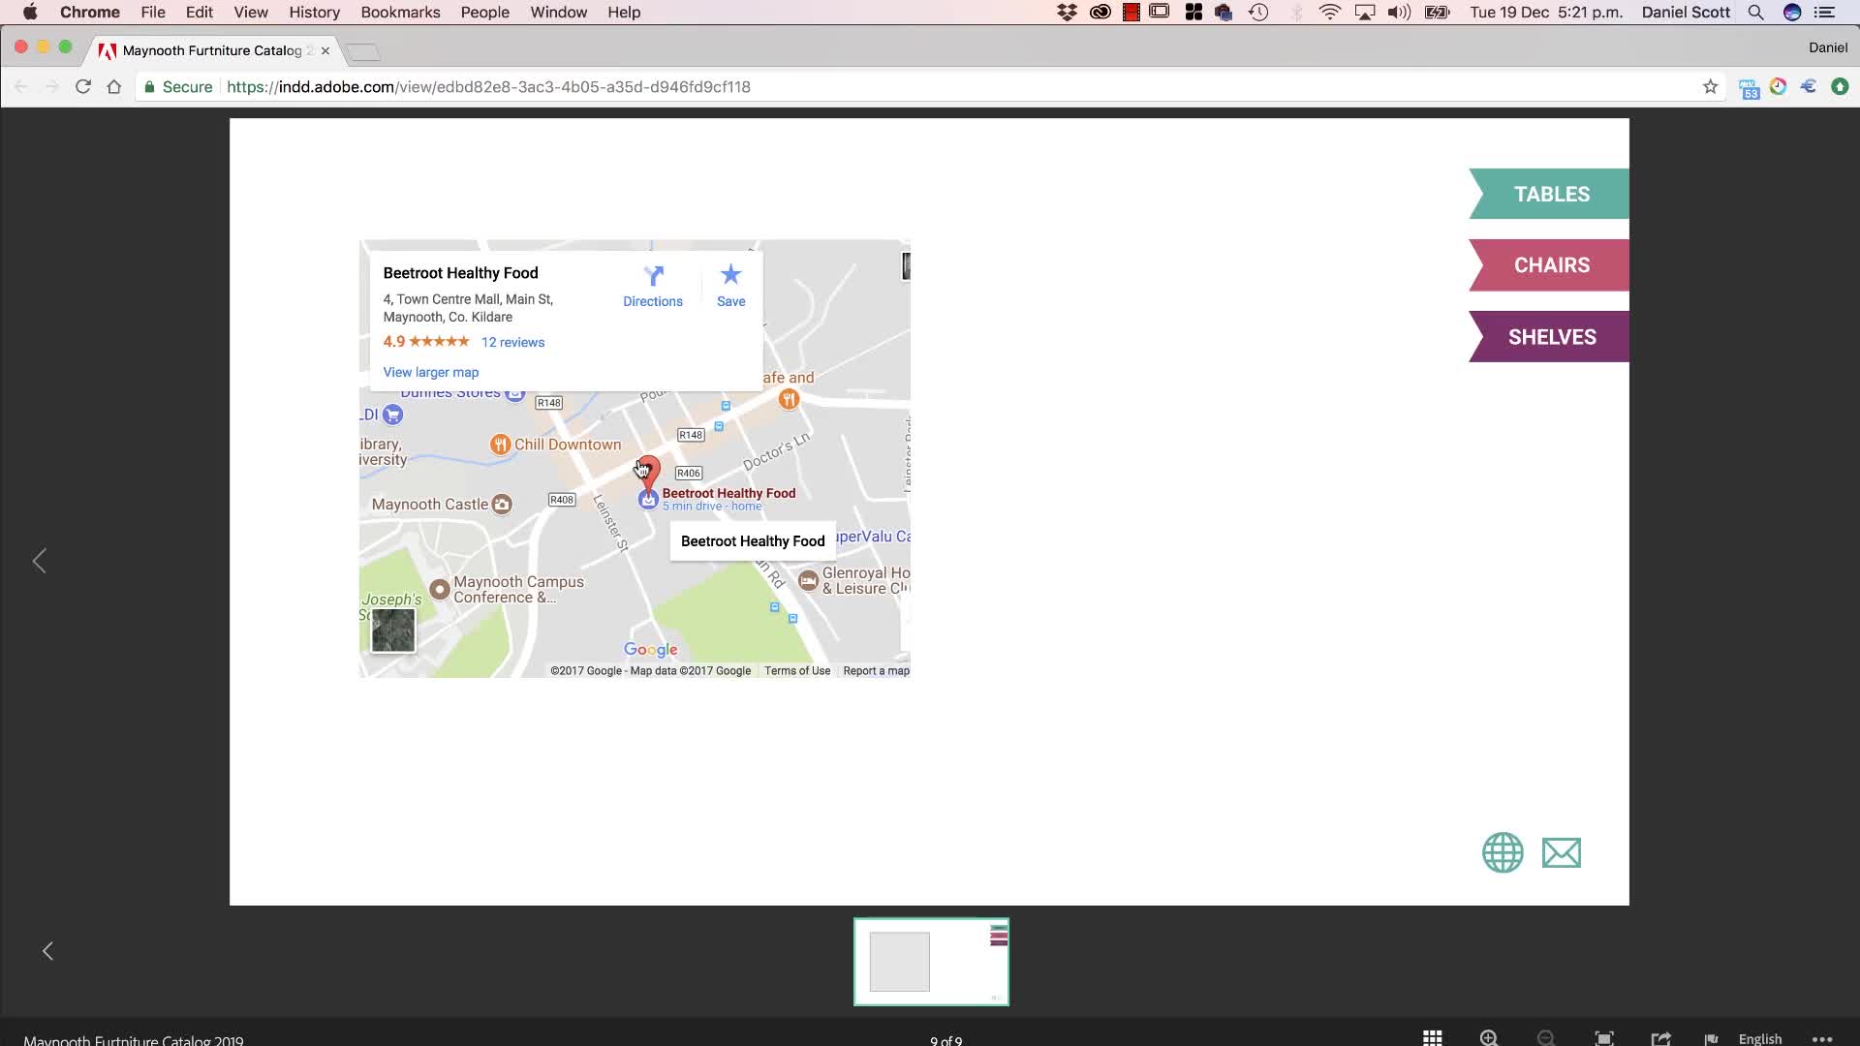1860x1046 pixels.
Task: Open the English language selector
Action: click(x=1759, y=1038)
